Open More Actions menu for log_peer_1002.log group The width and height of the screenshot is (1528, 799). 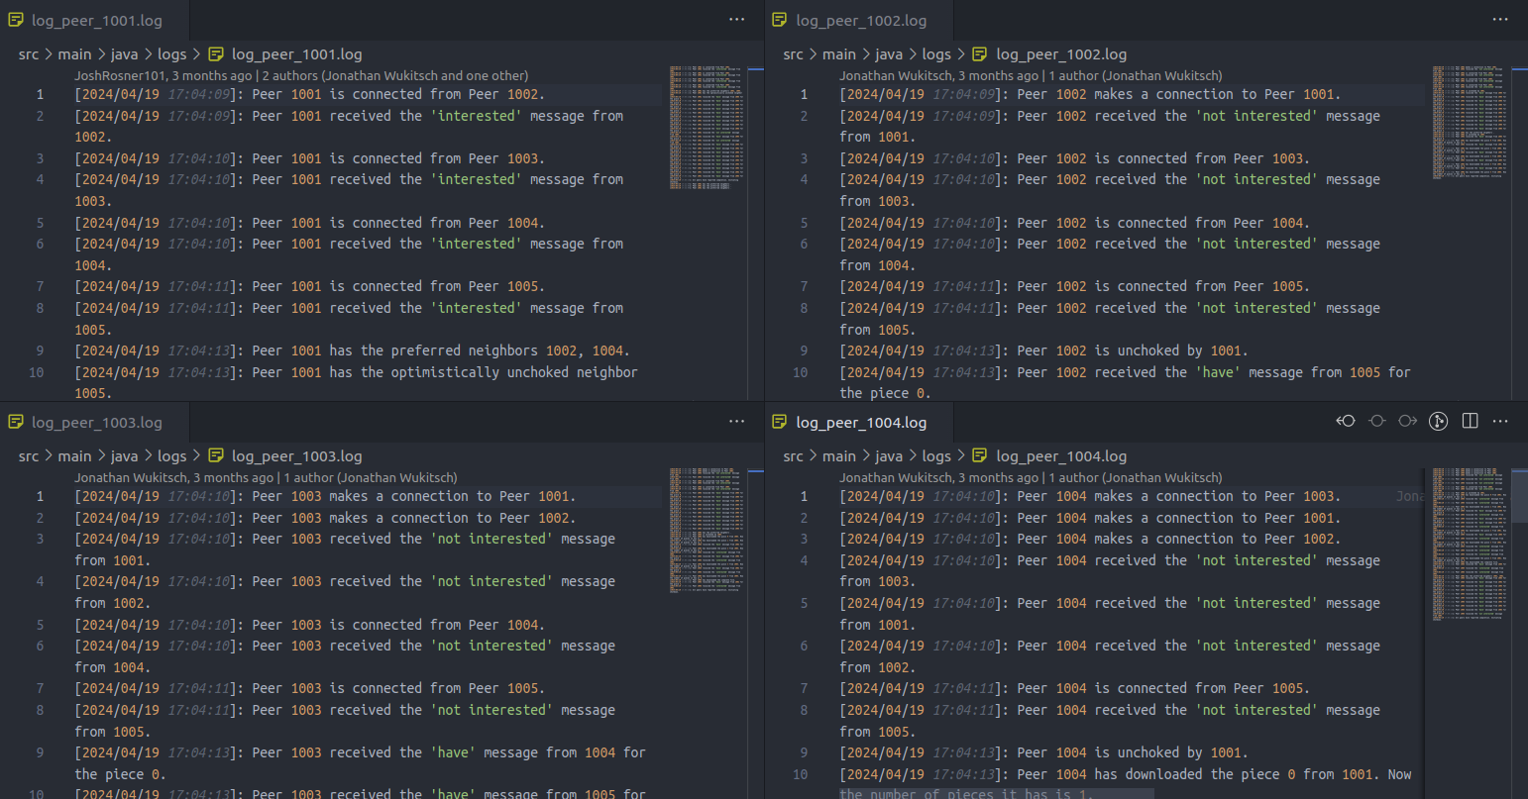pyautogui.click(x=1500, y=20)
